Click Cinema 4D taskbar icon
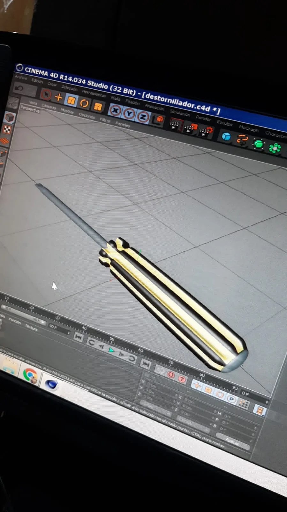 point(51,384)
